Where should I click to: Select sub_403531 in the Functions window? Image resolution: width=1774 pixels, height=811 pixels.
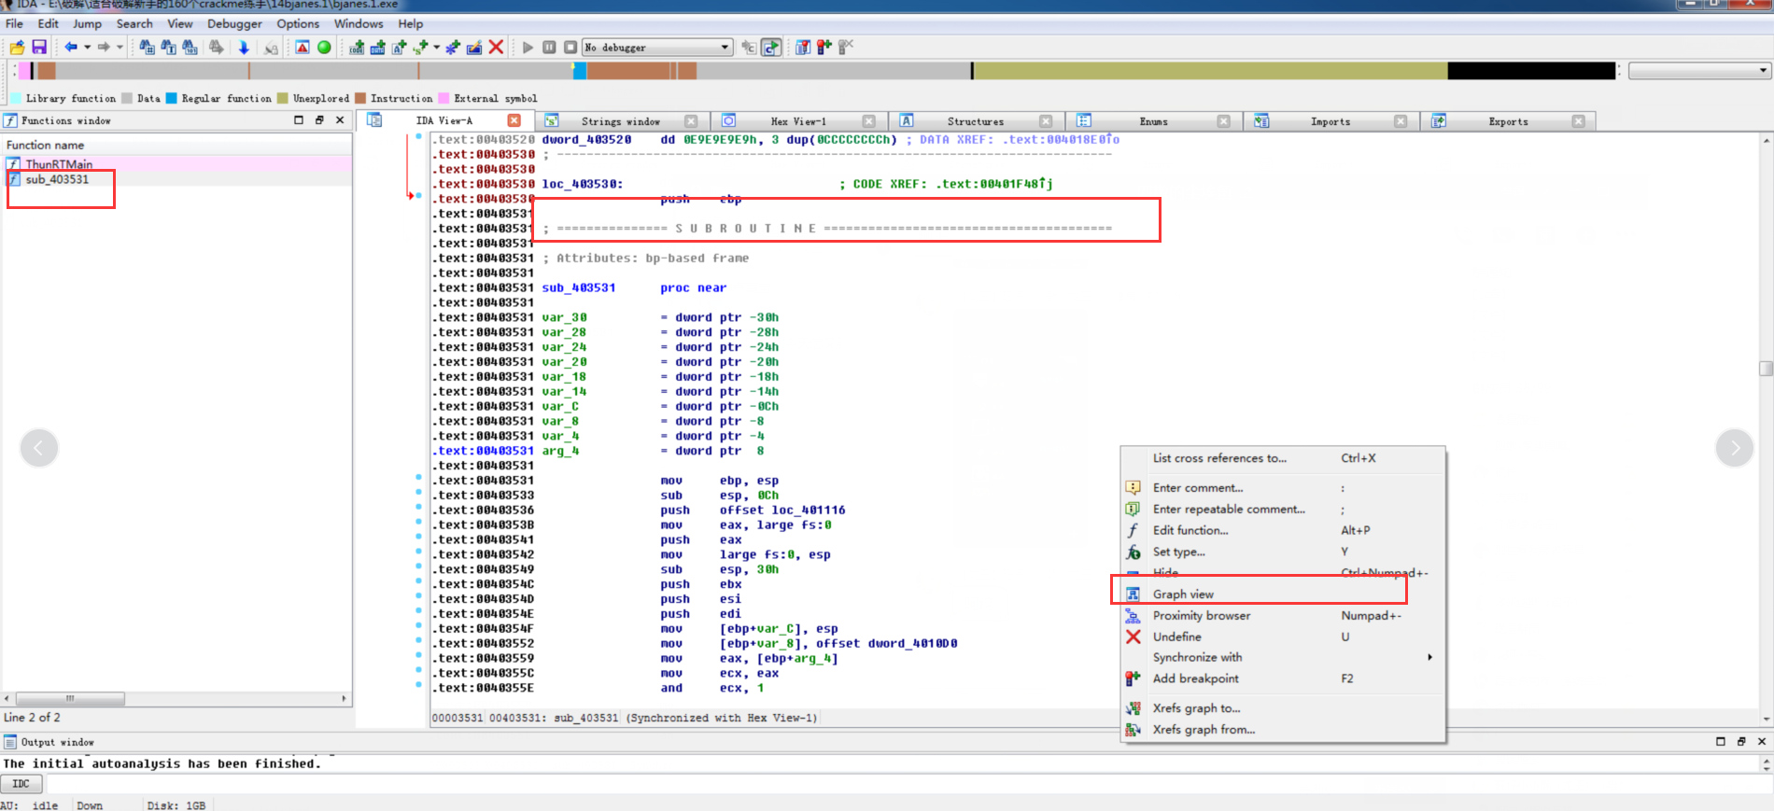point(57,179)
